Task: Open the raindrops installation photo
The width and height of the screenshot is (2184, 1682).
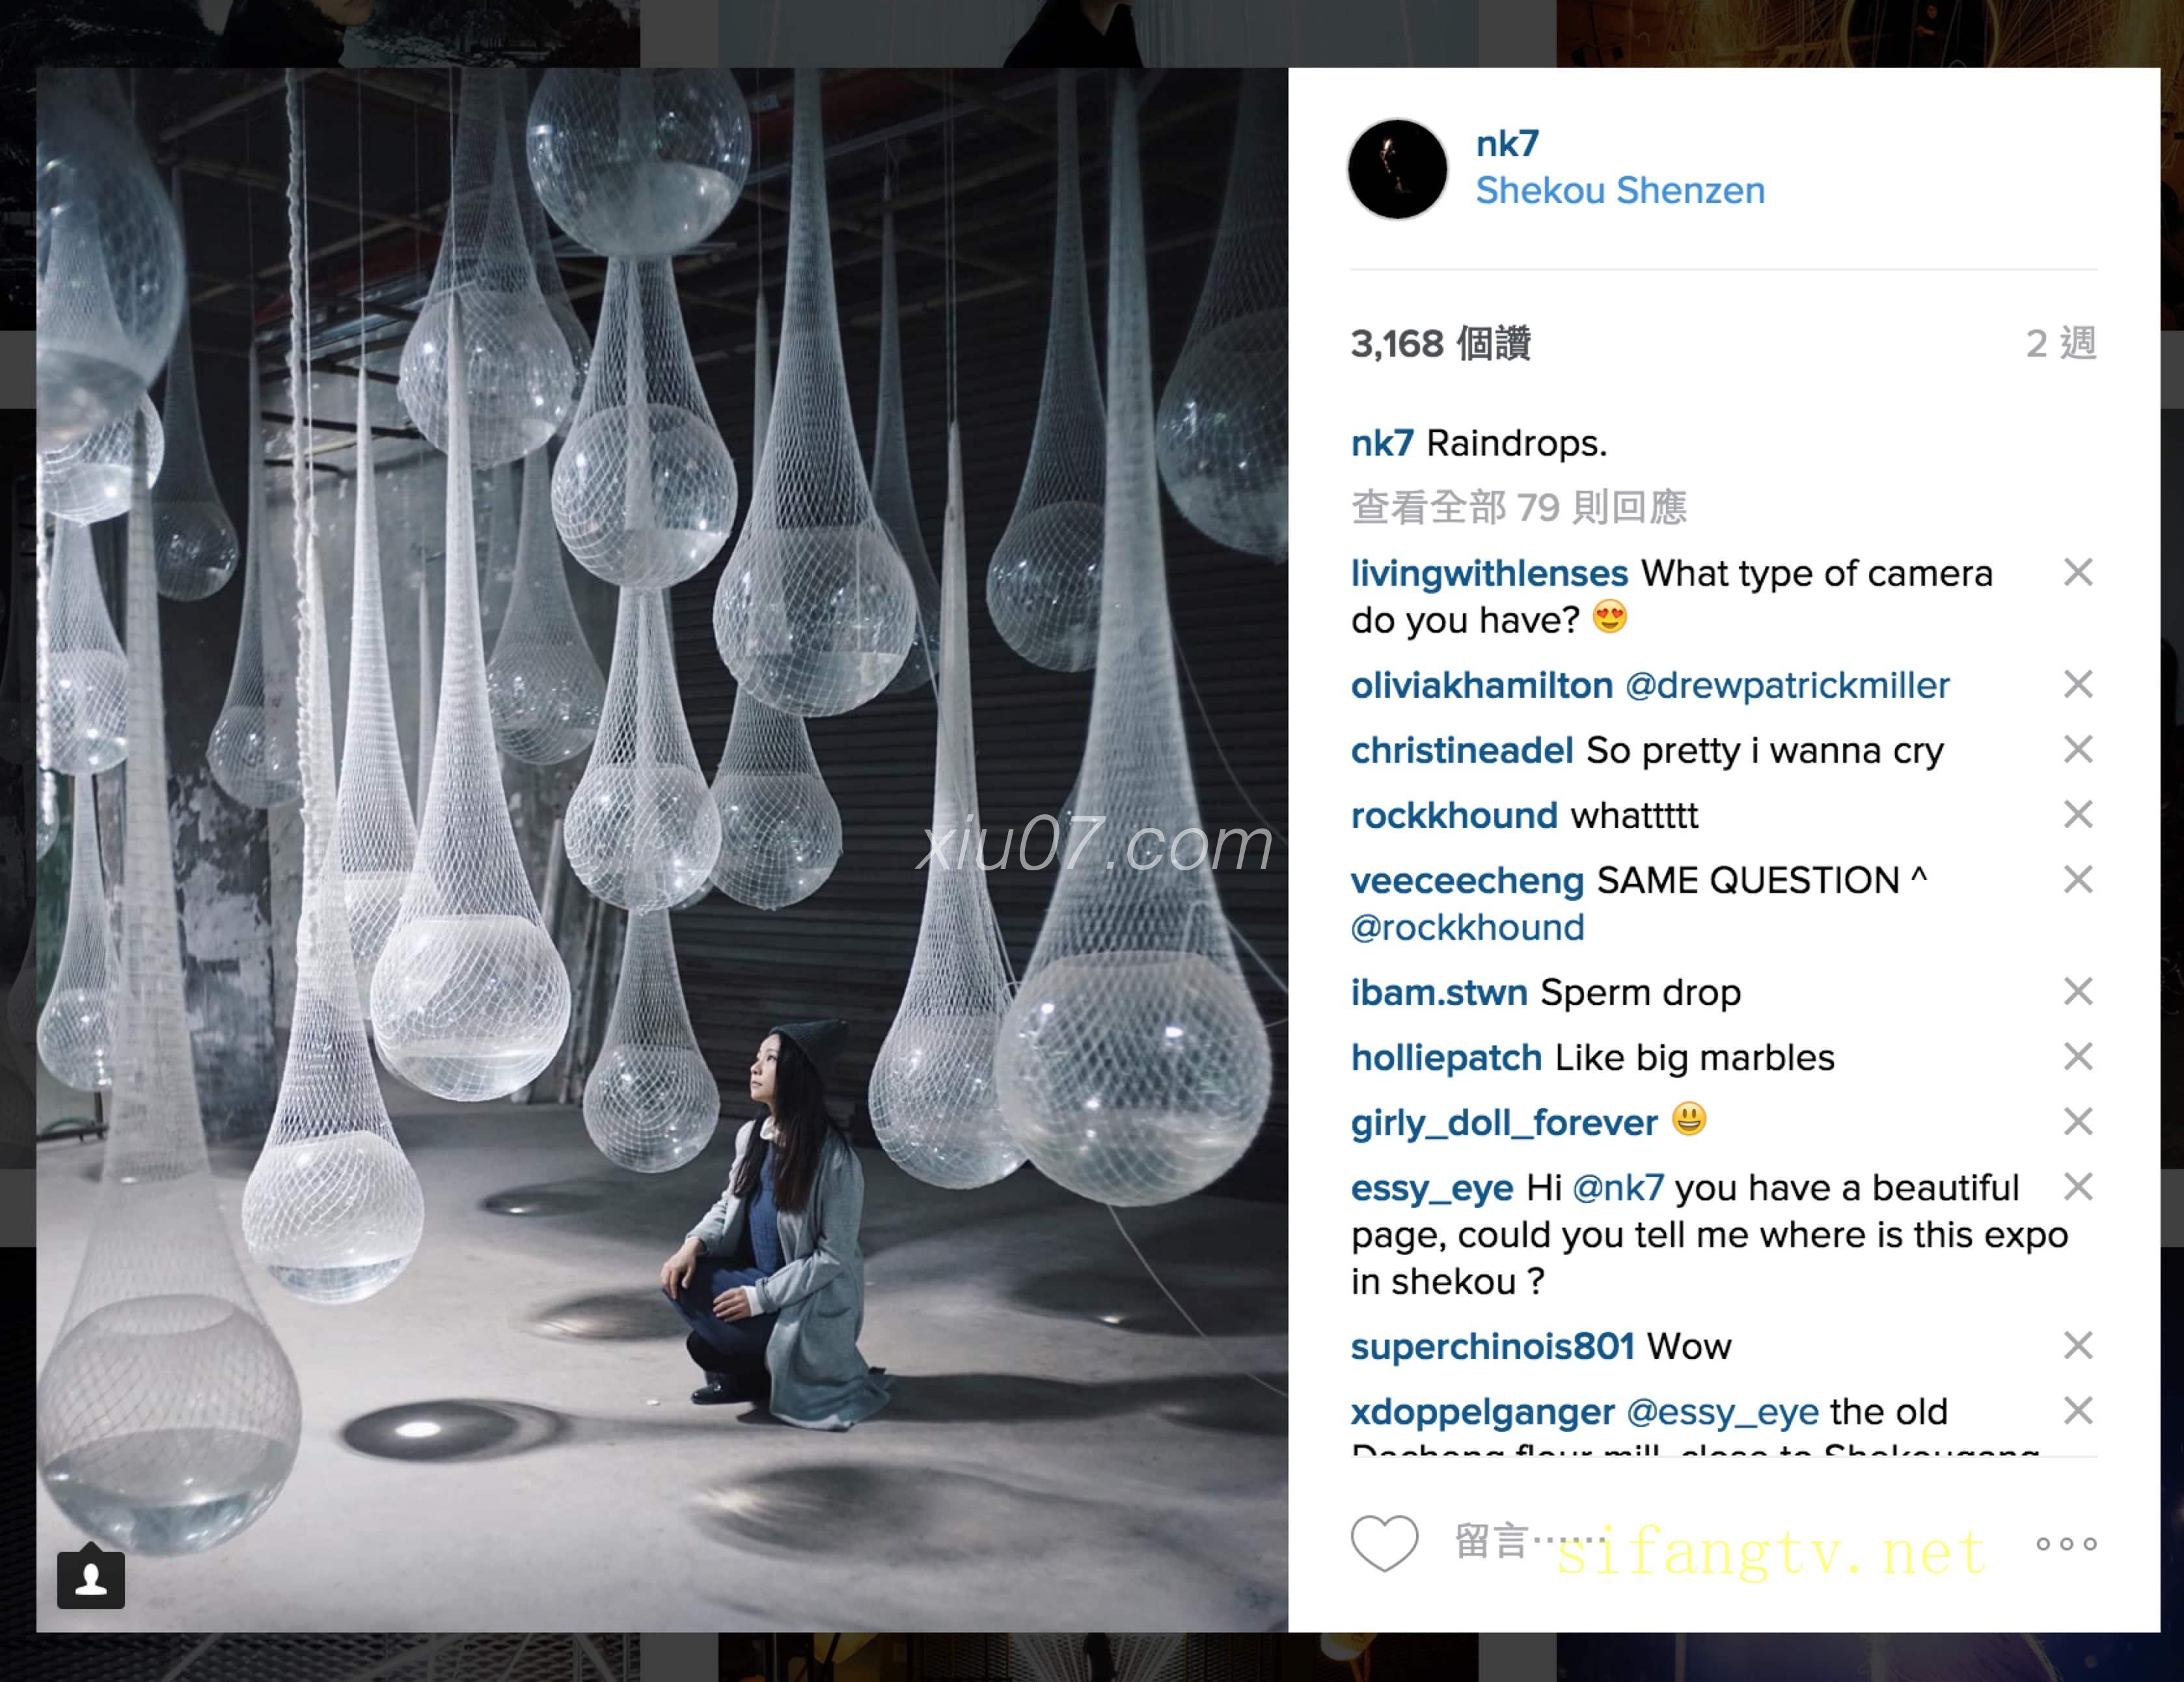Action: pos(662,850)
